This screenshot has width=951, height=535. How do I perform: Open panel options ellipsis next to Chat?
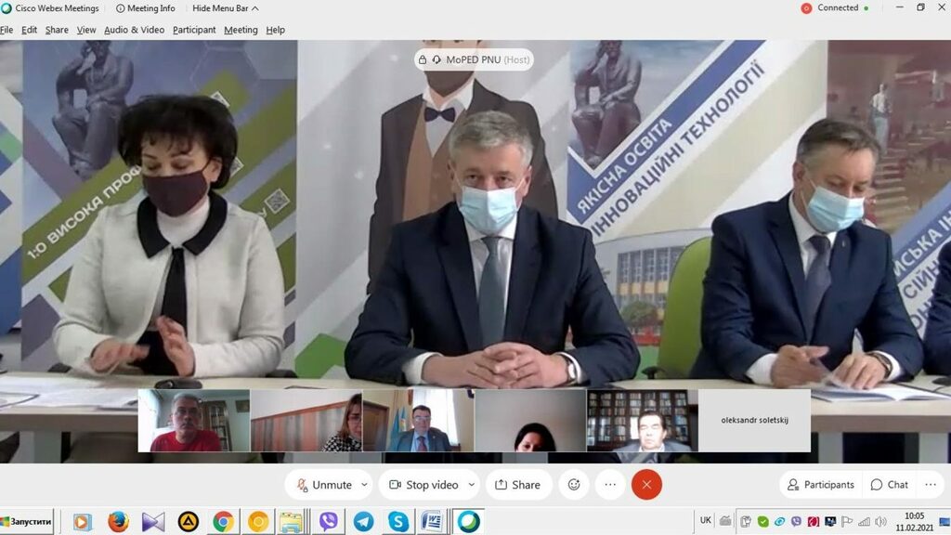(x=931, y=485)
